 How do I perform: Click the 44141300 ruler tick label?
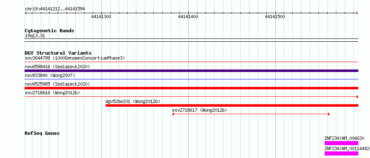(x=101, y=17)
